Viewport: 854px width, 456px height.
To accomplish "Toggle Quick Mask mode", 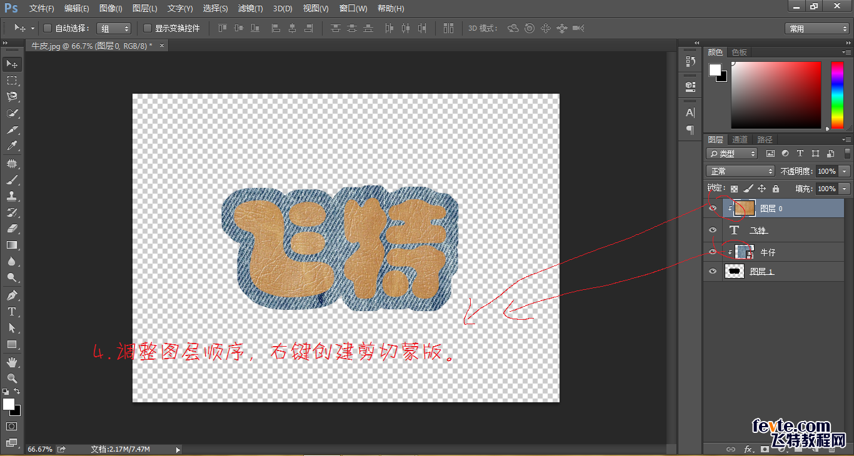I will (x=12, y=426).
